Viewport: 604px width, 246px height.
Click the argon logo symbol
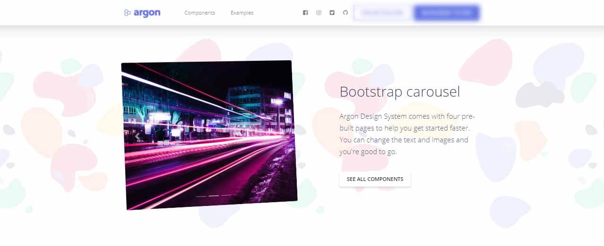127,13
